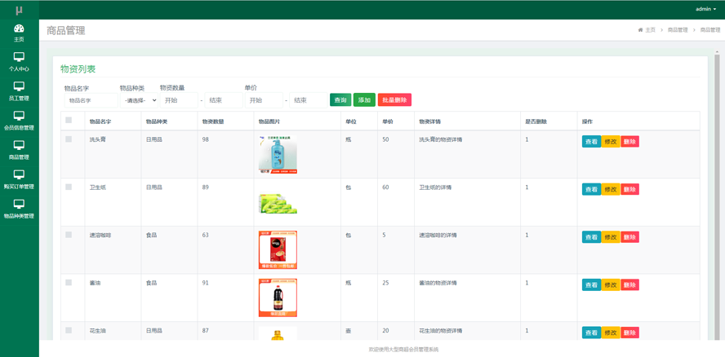This screenshot has width=725, height=357.
Task: Click the red 批量删除 button
Action: (394, 99)
